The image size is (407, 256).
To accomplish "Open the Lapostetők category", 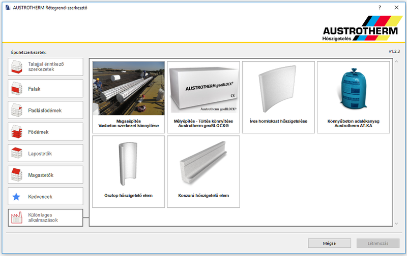I will [x=45, y=153].
